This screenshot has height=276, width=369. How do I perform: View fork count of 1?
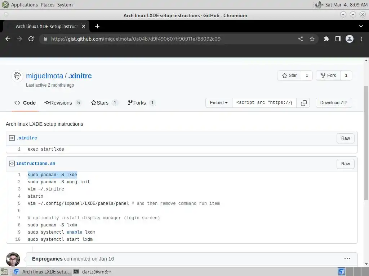[x=346, y=75]
